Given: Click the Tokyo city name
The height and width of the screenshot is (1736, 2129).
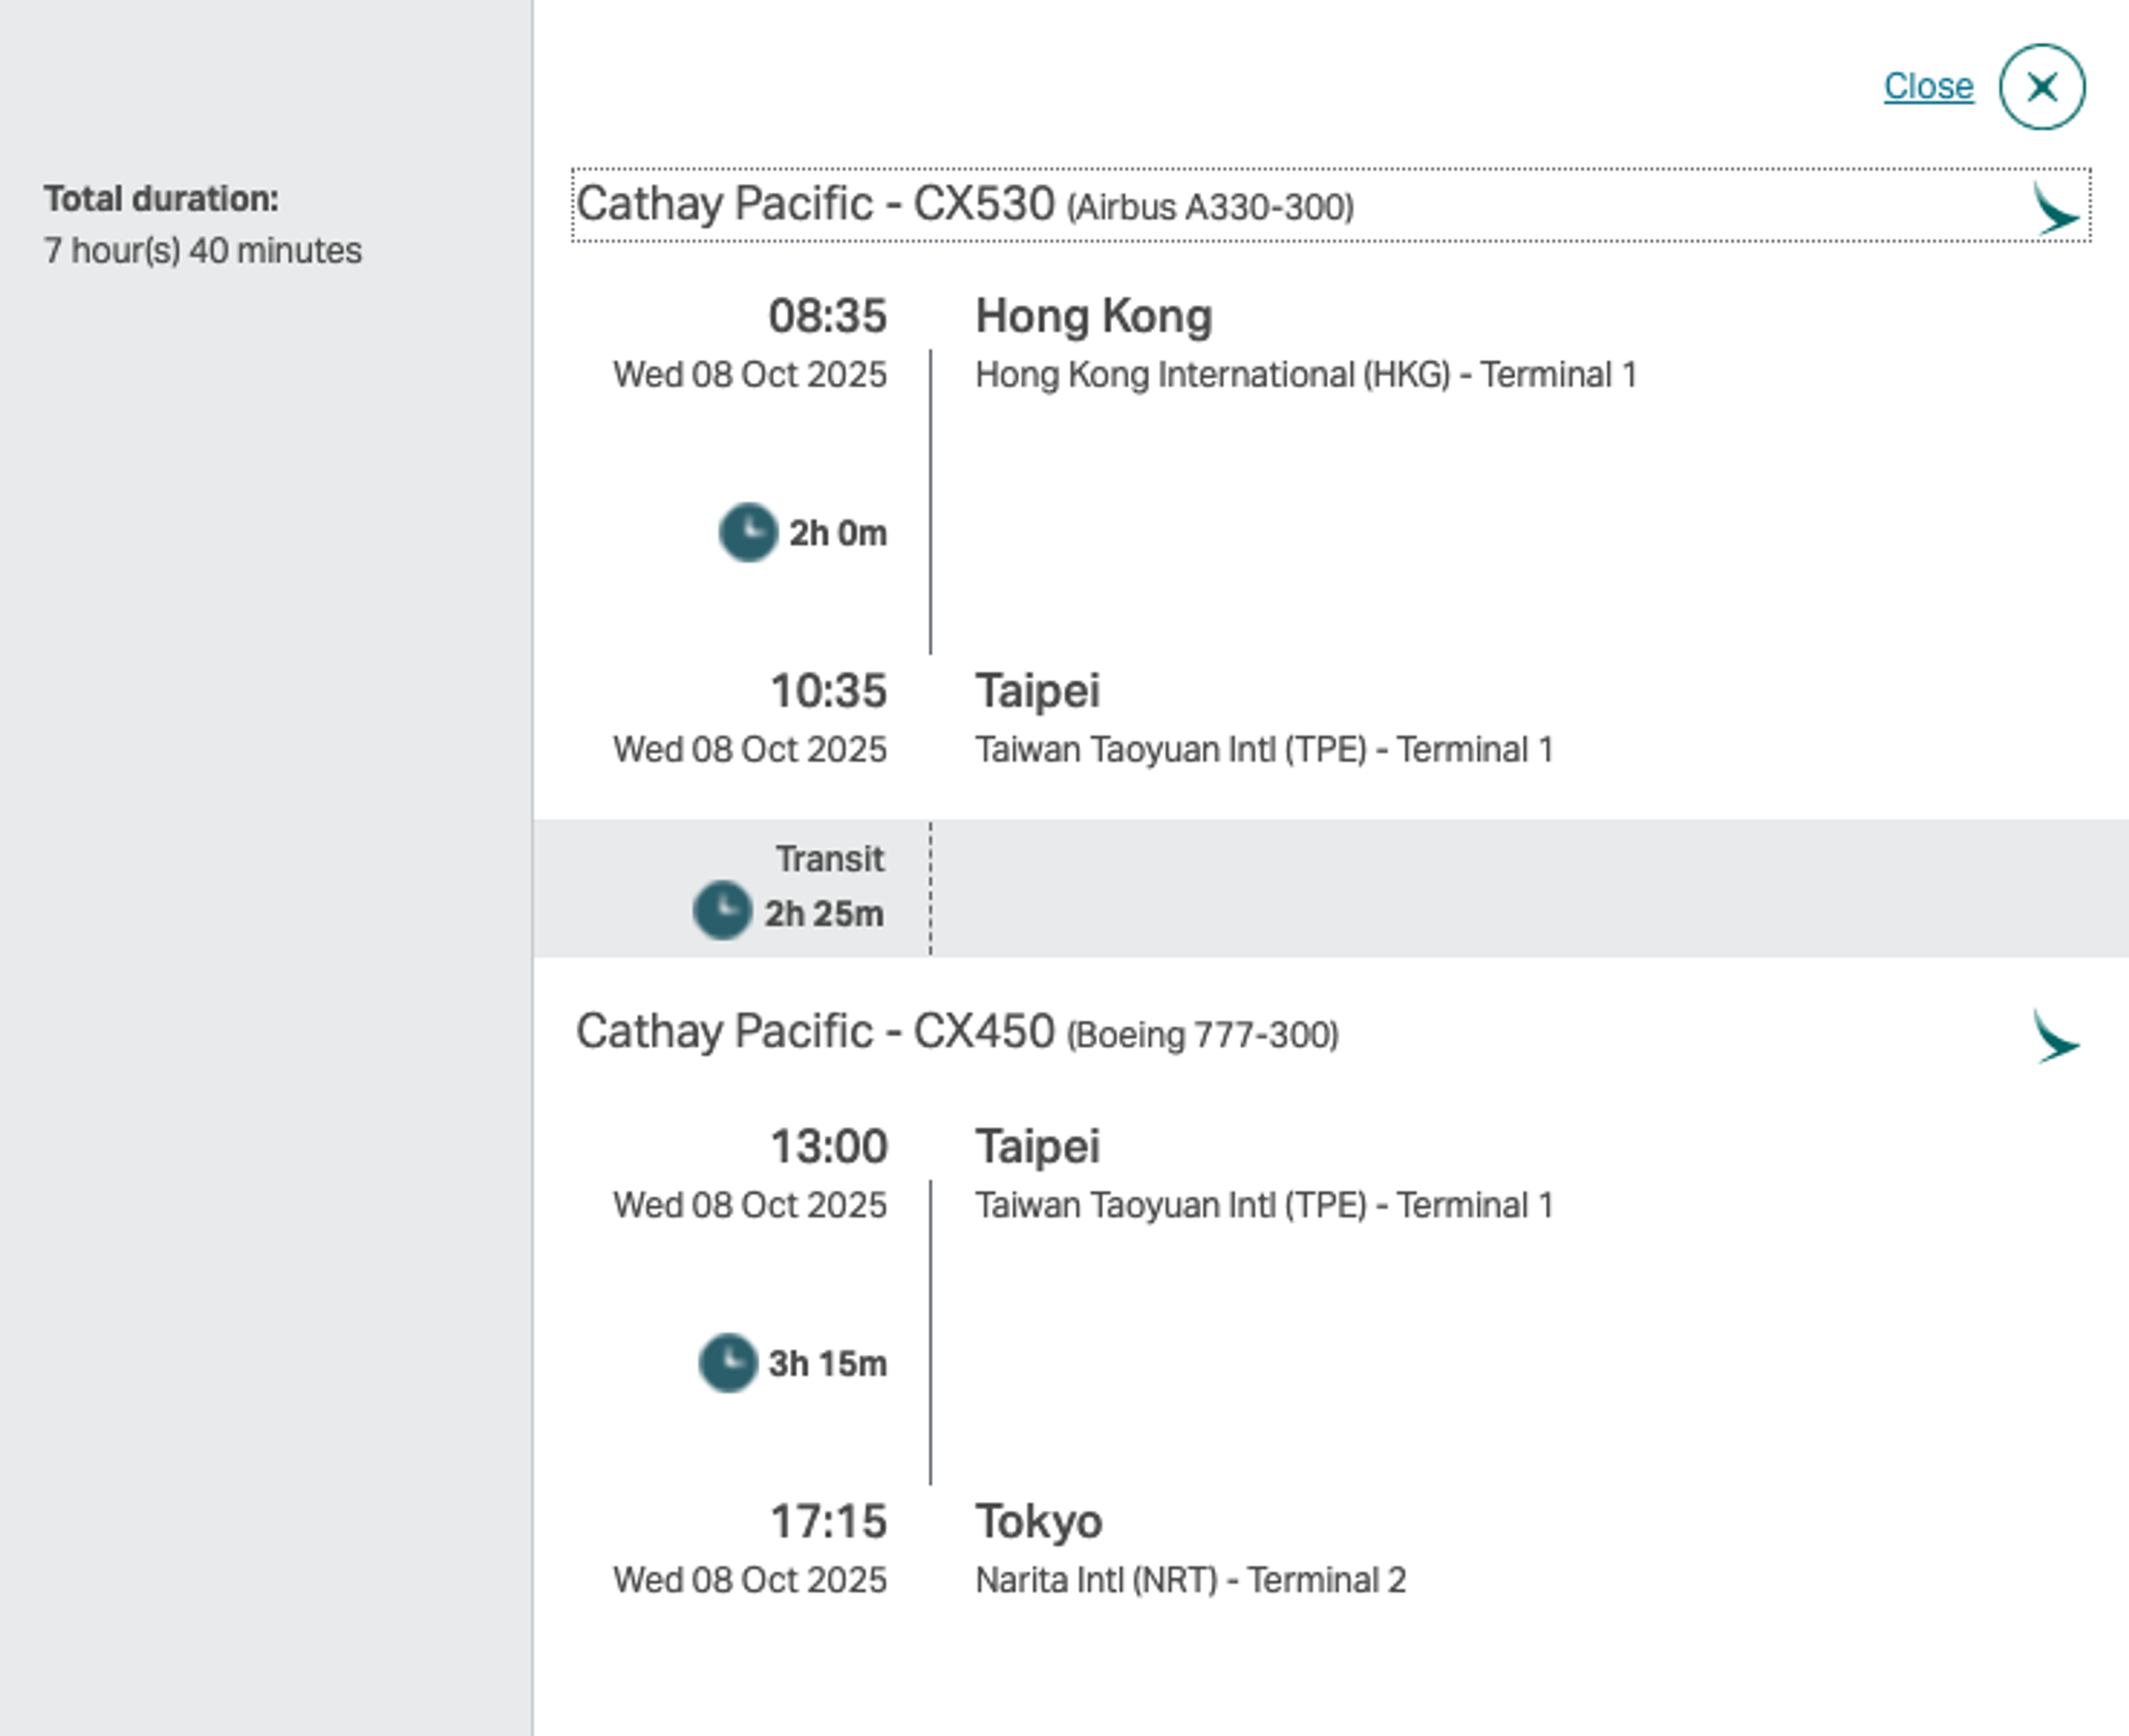Looking at the screenshot, I should [1039, 1522].
